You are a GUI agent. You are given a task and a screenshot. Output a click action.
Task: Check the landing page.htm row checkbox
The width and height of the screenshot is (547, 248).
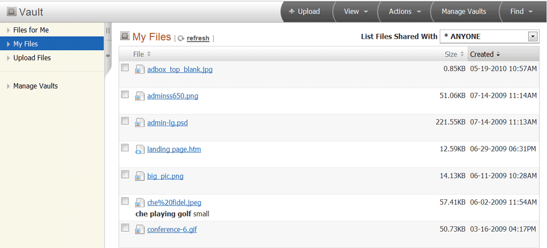click(x=125, y=147)
